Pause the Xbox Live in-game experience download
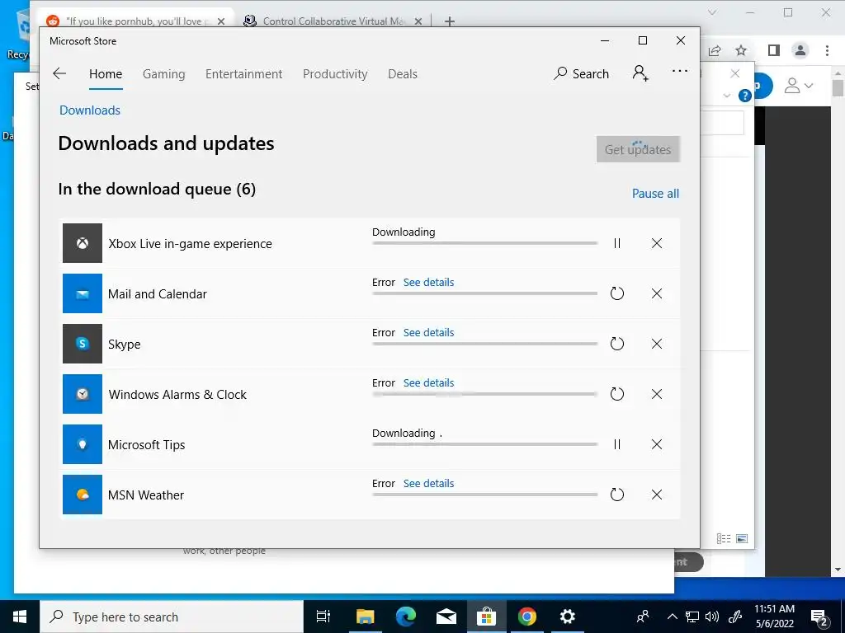 click(617, 243)
